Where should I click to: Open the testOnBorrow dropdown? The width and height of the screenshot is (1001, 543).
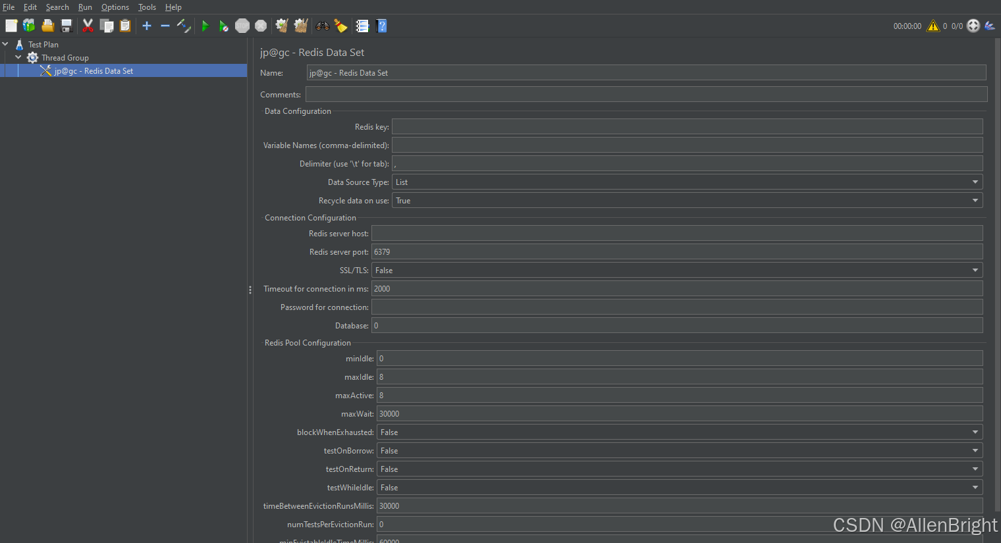(680, 451)
